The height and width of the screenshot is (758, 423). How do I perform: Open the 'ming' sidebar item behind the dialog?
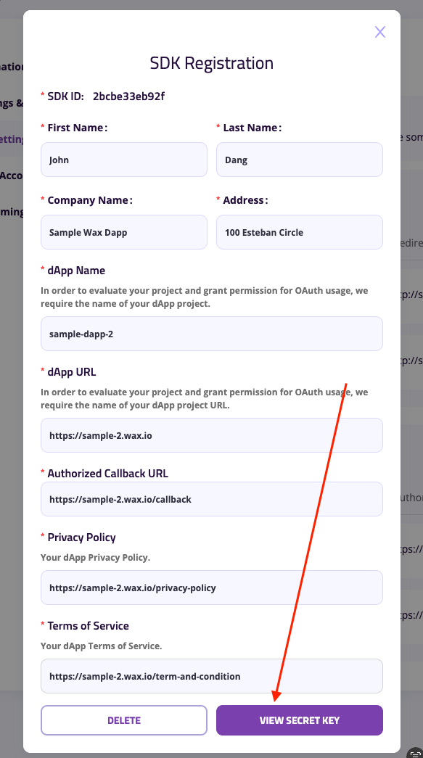tap(12, 212)
